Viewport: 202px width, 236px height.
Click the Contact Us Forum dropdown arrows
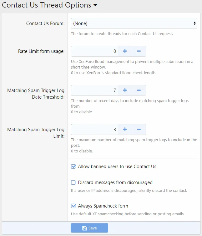194,23
